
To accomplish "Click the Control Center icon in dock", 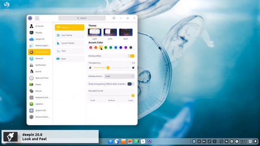I will [x=149, y=142].
